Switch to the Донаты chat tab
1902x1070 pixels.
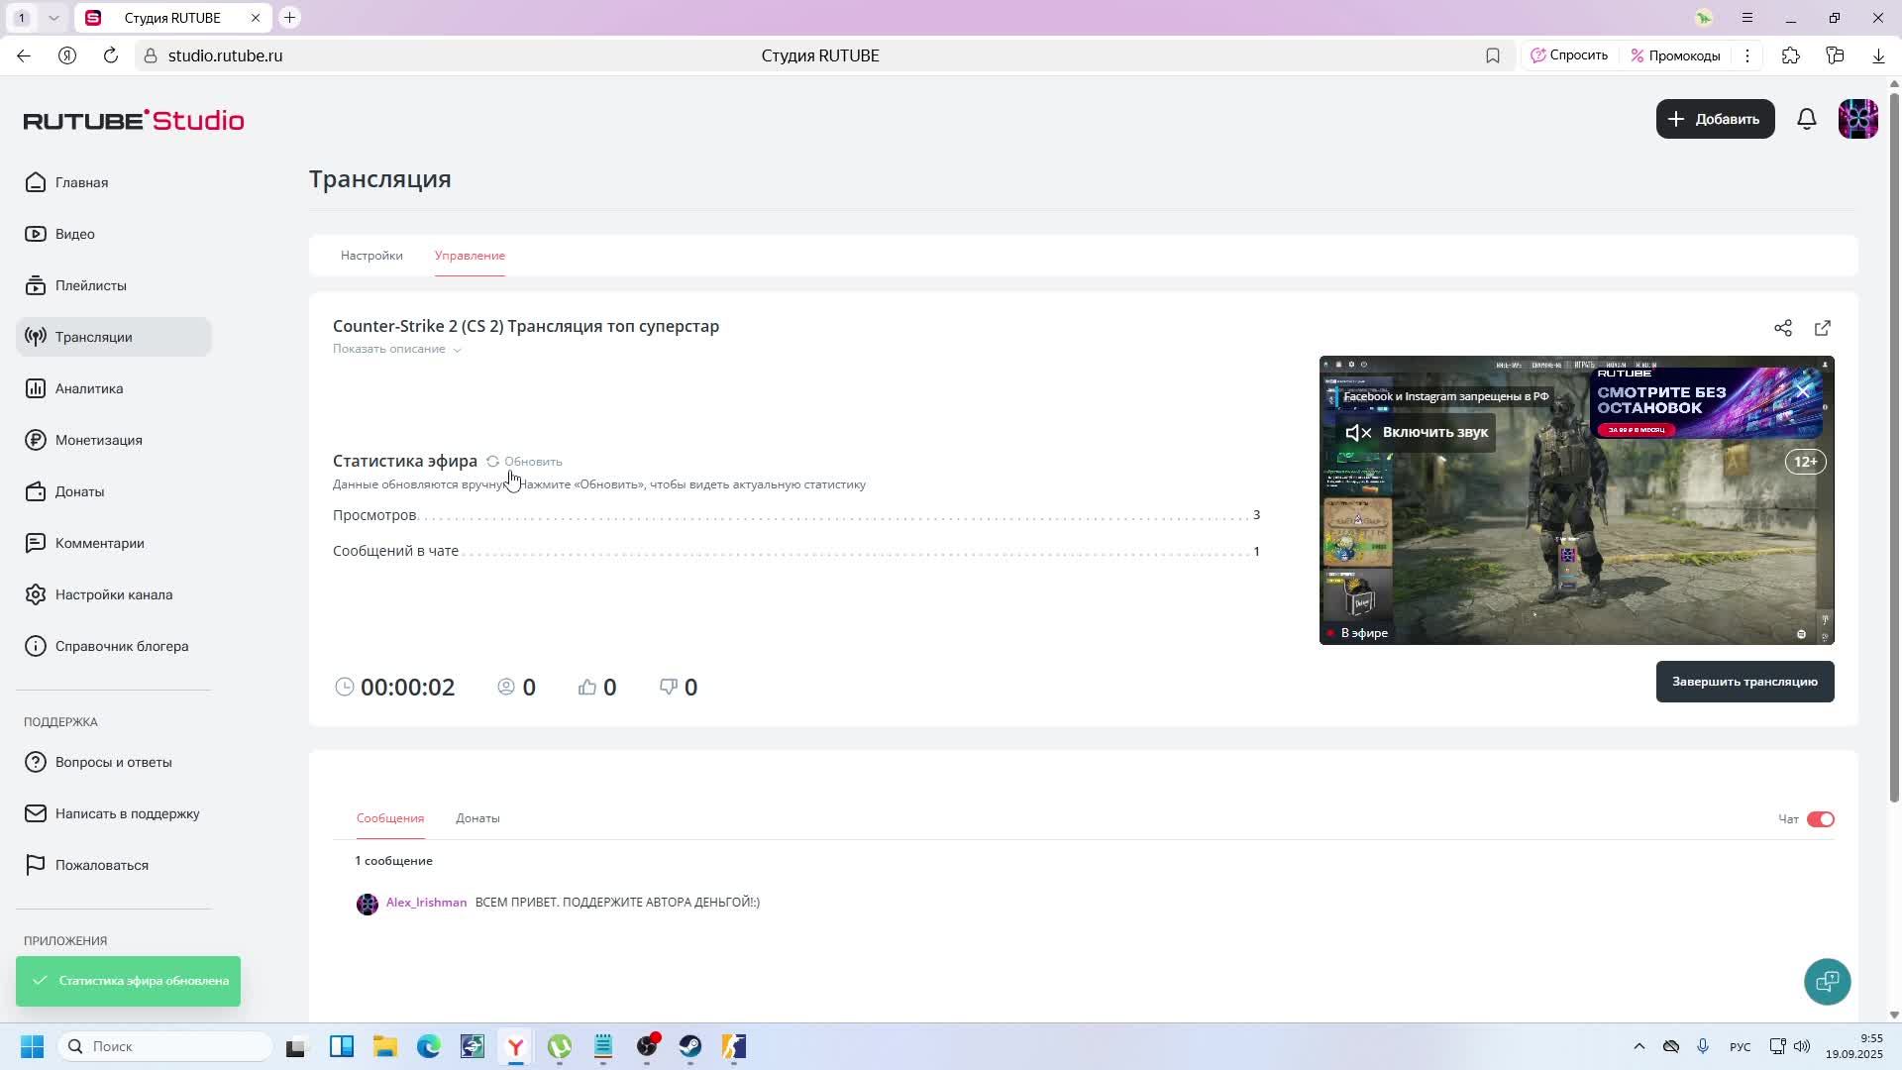pyautogui.click(x=477, y=818)
